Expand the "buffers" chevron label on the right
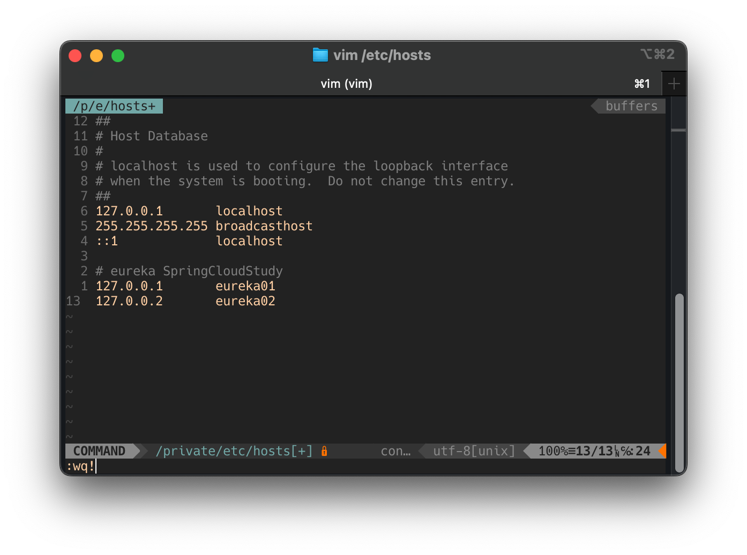 [x=631, y=106]
